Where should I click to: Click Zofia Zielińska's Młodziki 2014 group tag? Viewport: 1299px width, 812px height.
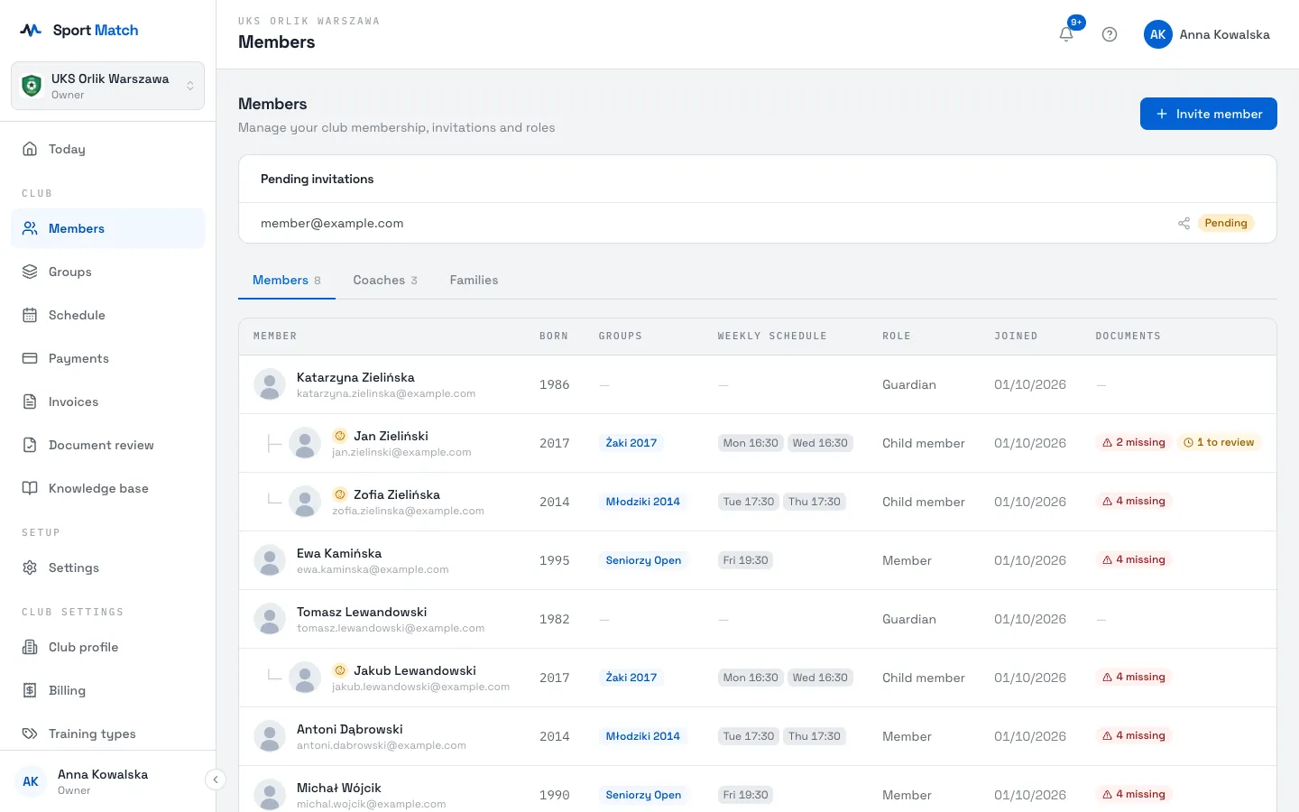pos(643,502)
